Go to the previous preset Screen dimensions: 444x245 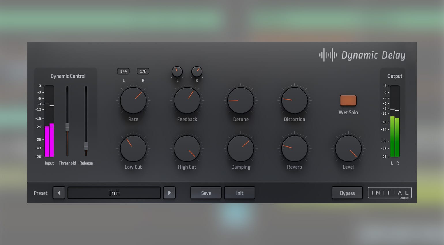coord(59,193)
